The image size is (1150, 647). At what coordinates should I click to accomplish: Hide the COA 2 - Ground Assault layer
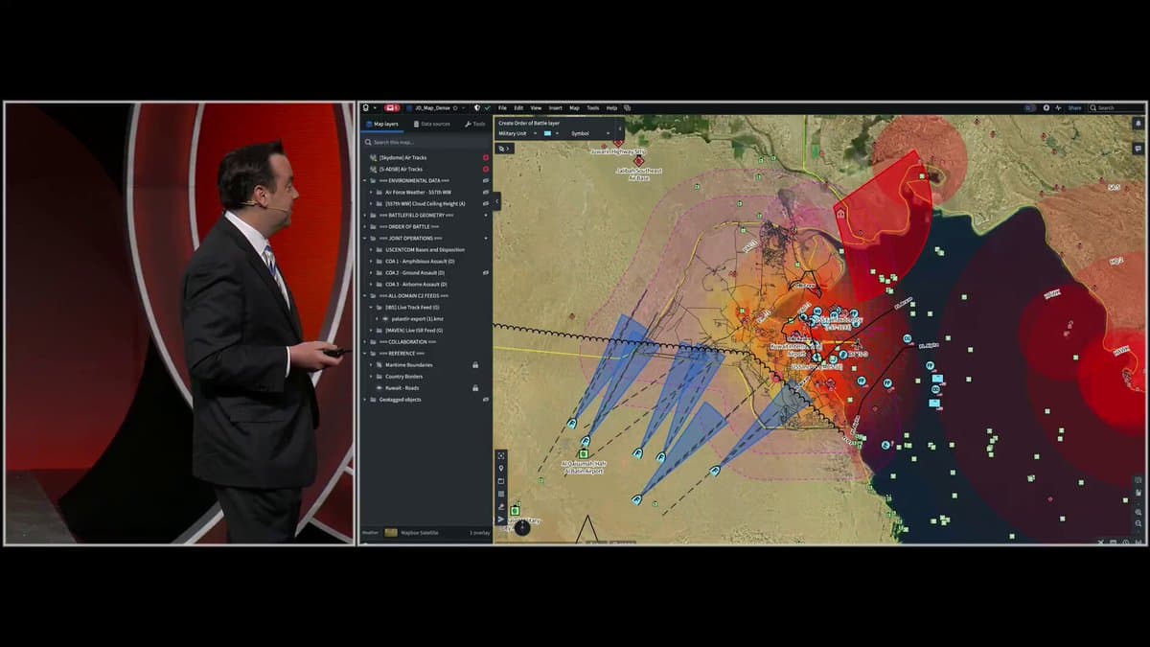pyautogui.click(x=486, y=272)
